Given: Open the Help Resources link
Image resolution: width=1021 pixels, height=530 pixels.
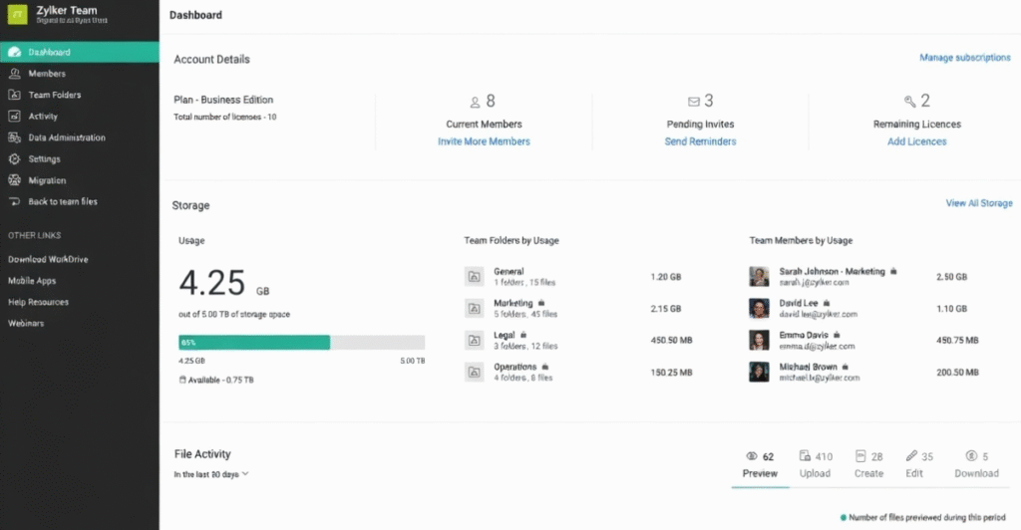Looking at the screenshot, I should [x=38, y=302].
